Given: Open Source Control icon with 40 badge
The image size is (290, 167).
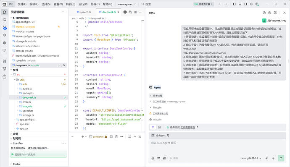Looking at the screenshot, I should click(x=5, y=28).
